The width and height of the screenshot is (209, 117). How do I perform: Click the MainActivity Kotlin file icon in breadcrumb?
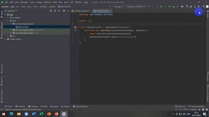pos(59,6)
